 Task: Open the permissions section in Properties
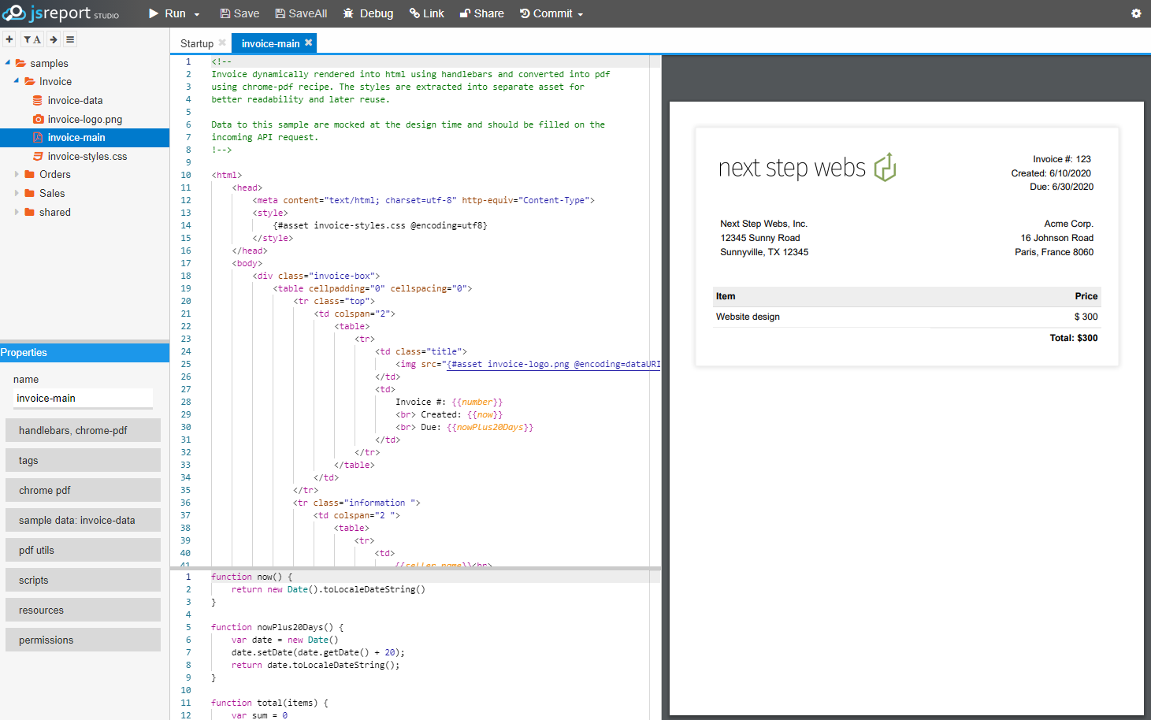point(83,640)
